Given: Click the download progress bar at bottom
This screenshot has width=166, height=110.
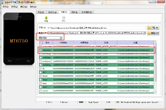Looking at the screenshot, I should [96, 98].
